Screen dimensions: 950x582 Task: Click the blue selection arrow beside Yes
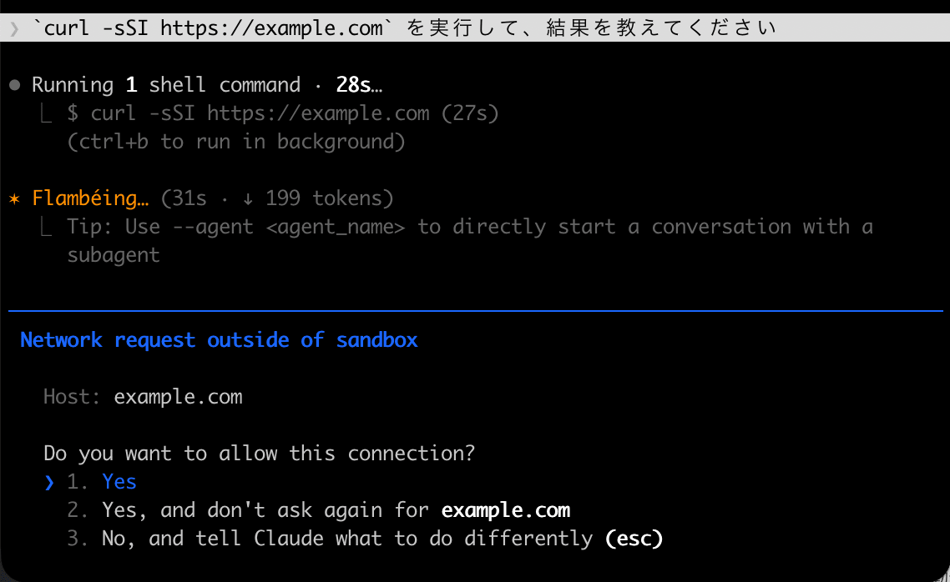50,482
